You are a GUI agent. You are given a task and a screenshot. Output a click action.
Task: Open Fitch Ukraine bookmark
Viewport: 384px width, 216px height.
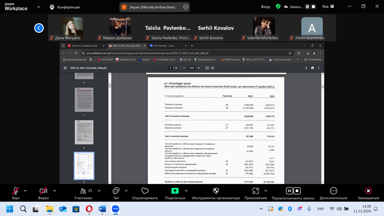(105, 60)
